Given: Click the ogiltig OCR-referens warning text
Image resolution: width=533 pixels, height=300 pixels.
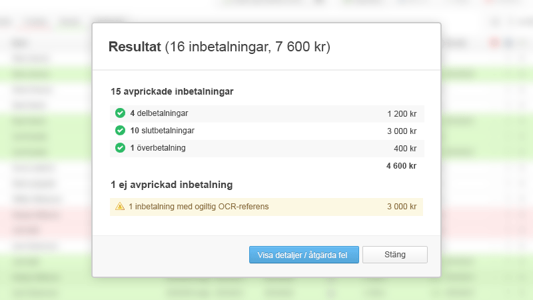Looking at the screenshot, I should [x=199, y=207].
